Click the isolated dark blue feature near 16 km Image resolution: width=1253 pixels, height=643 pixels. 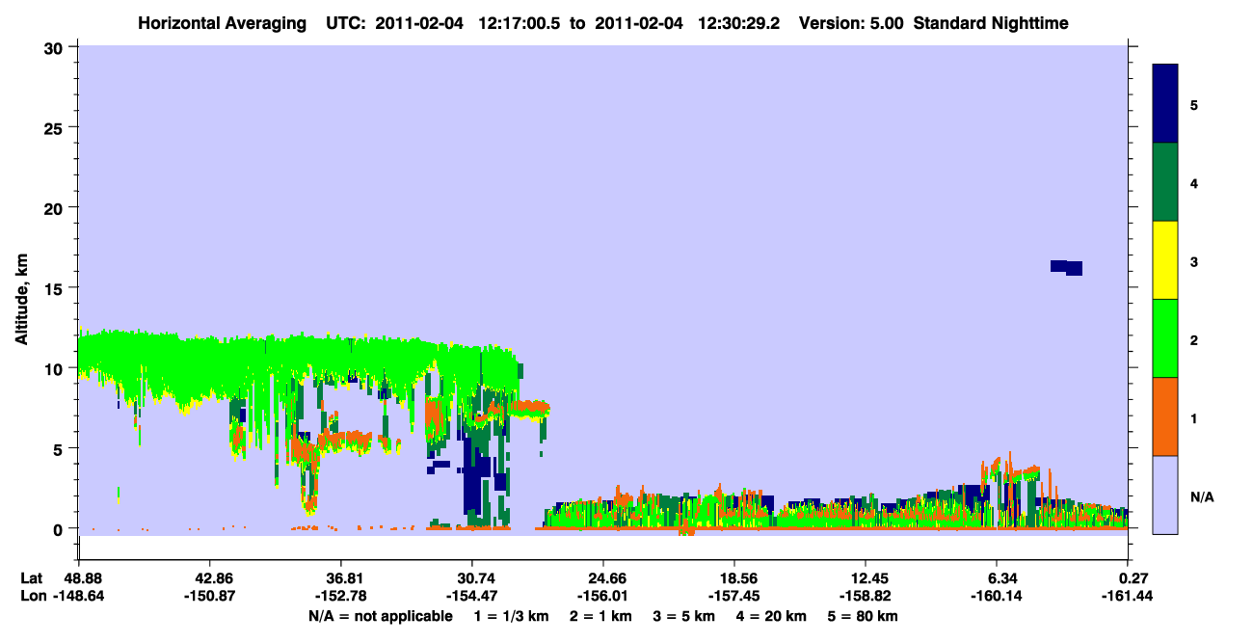[1066, 267]
